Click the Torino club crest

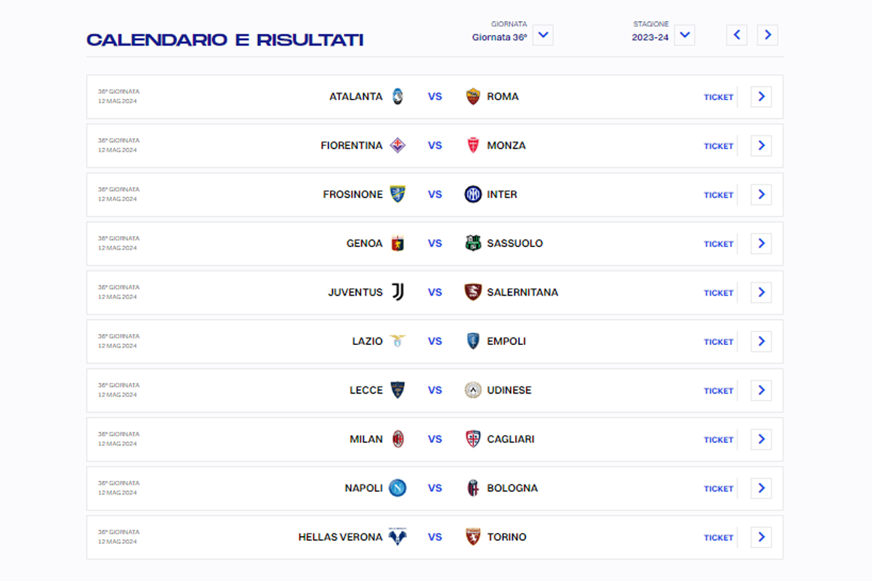(x=473, y=537)
